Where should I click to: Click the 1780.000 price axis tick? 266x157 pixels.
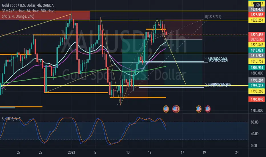tap(257, 110)
